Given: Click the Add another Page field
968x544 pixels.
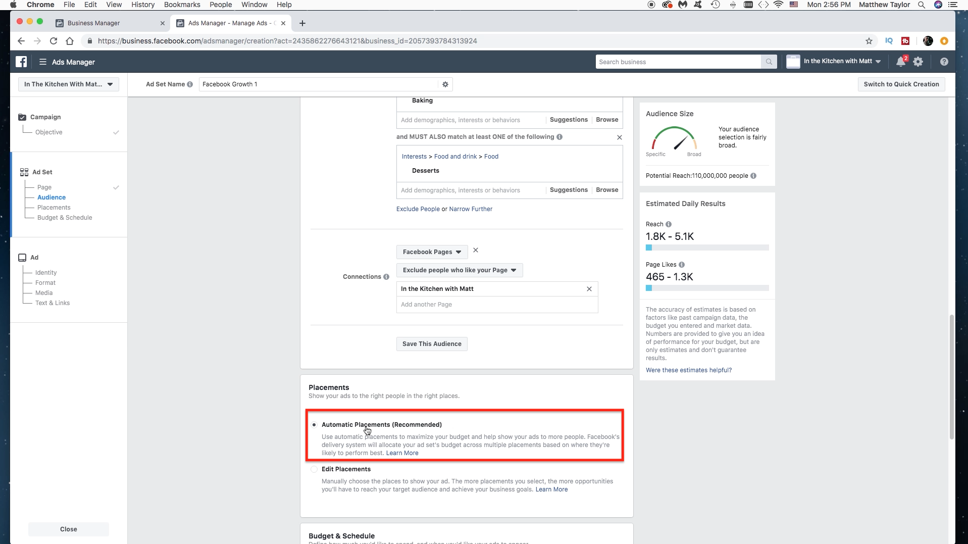Looking at the screenshot, I should [497, 305].
